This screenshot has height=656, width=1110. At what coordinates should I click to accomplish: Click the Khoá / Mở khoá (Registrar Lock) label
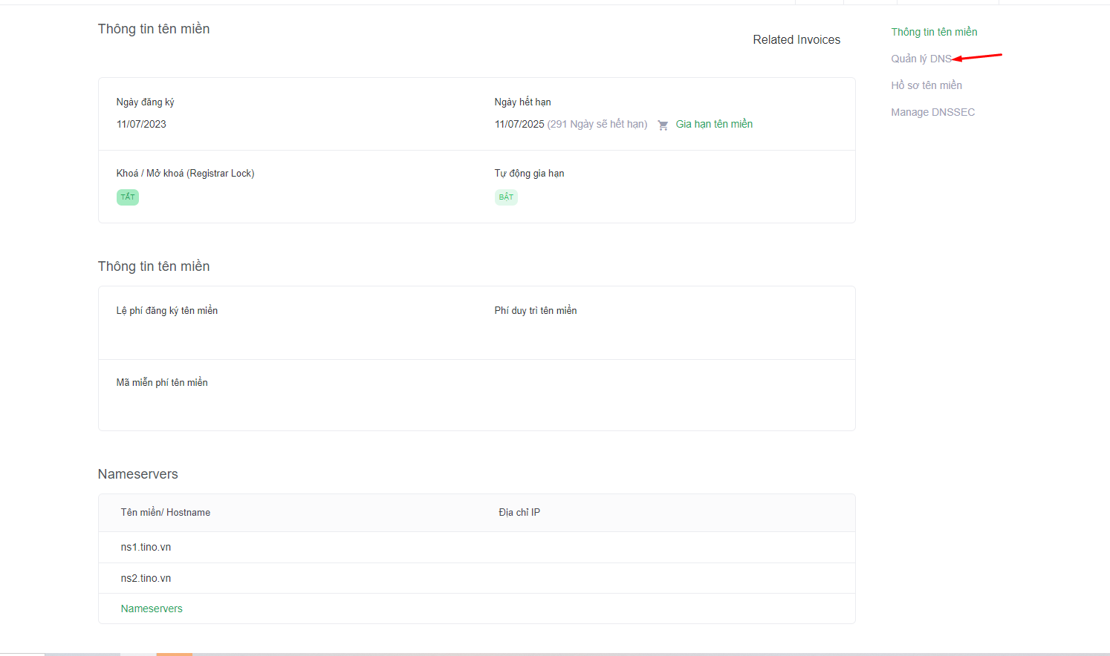[185, 174]
